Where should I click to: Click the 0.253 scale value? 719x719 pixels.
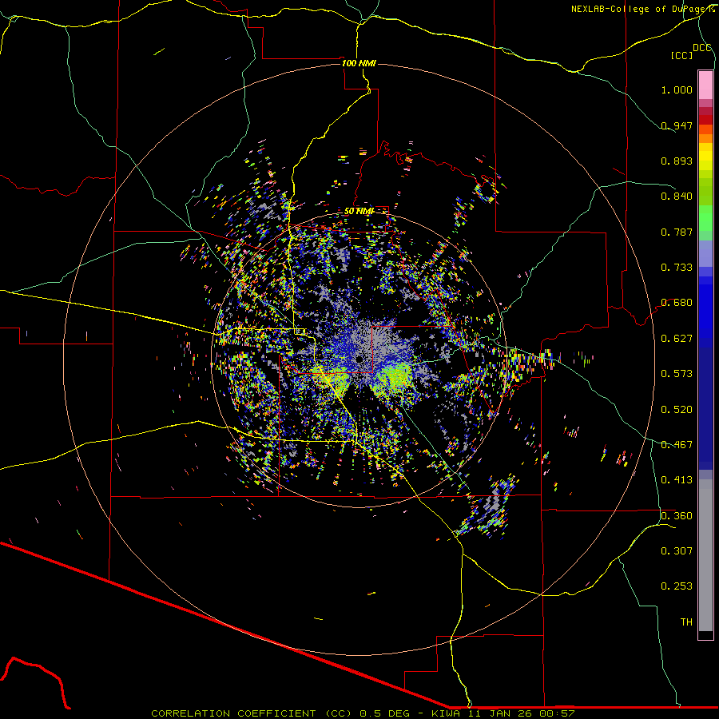coord(677,586)
